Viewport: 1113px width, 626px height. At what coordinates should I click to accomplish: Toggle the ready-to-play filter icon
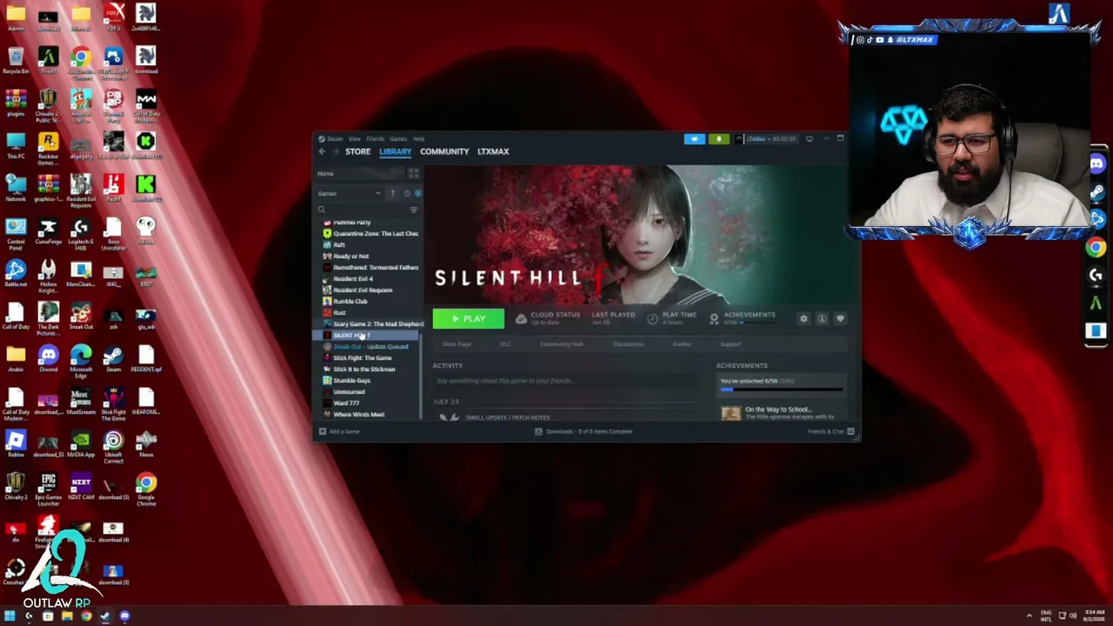tap(417, 193)
